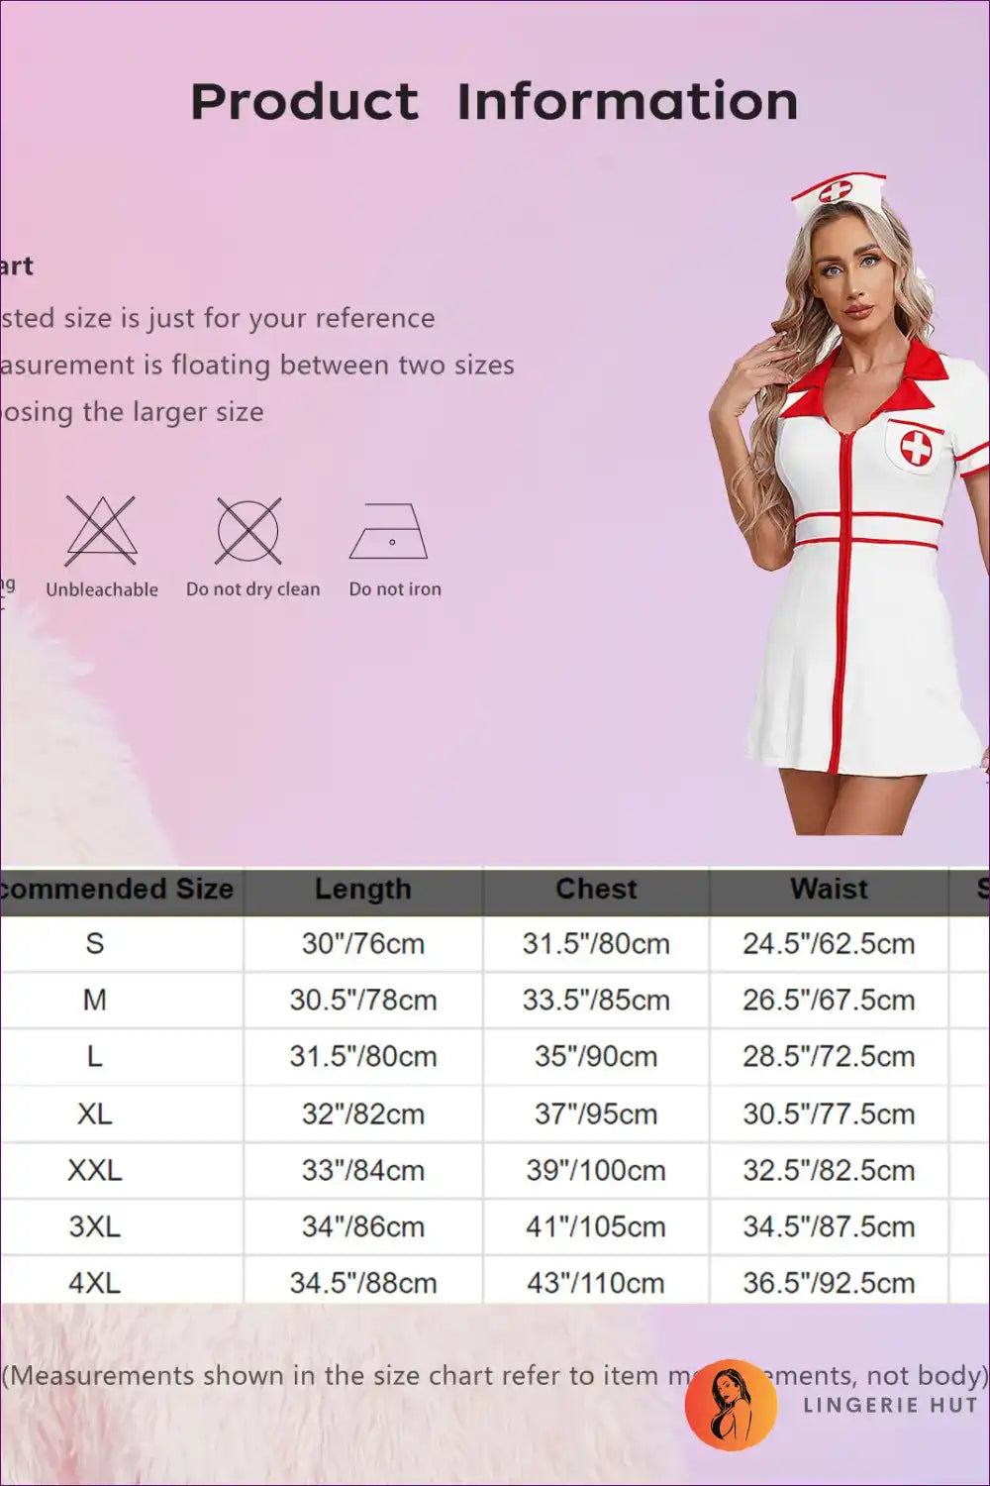Click the red cross badge on the uniform
The height and width of the screenshot is (1486, 990).
point(916,448)
